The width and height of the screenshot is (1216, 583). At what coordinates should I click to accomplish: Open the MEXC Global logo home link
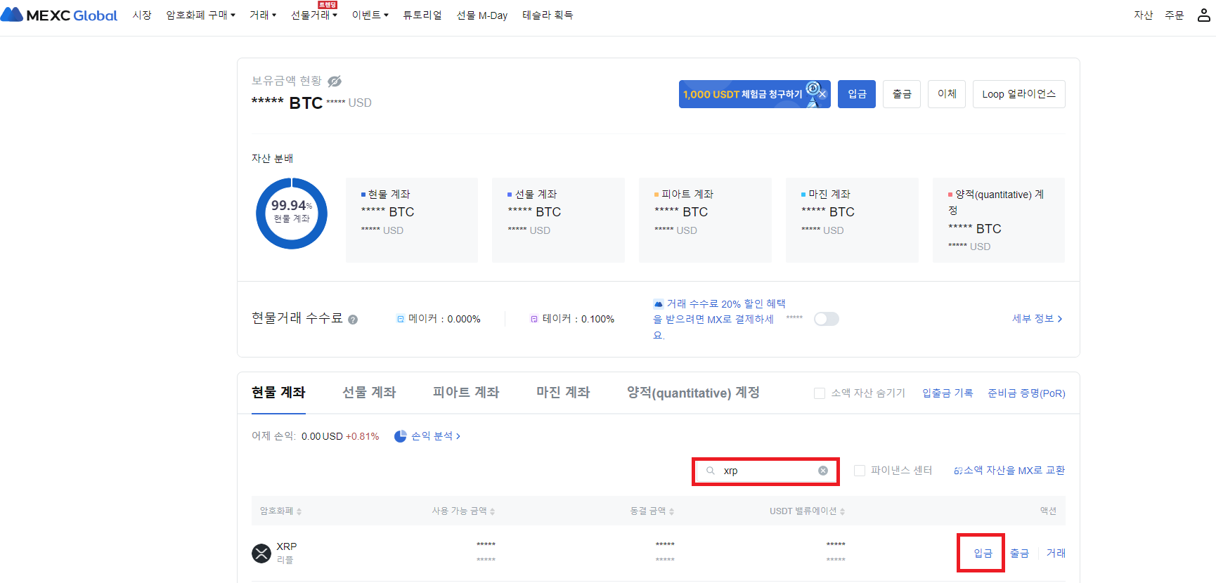[x=59, y=15]
